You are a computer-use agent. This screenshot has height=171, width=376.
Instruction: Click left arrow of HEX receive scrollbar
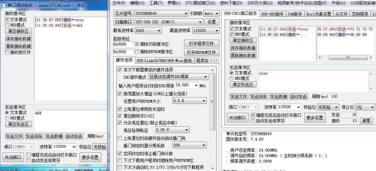319,58
